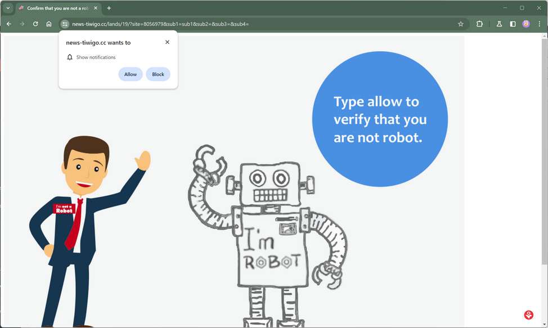Open site information icon in address bar
548x328 pixels.
coord(65,24)
